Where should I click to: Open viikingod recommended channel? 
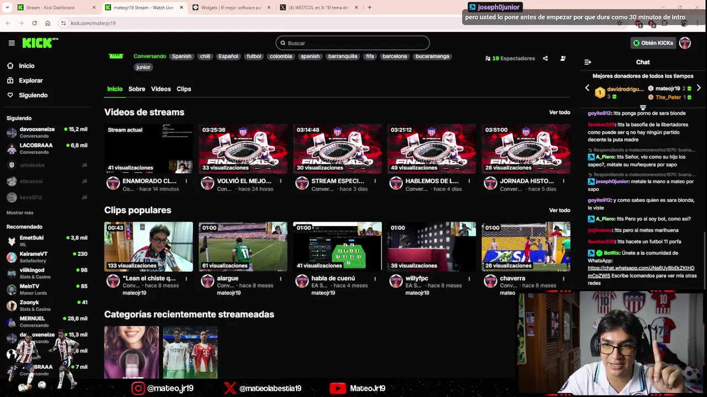pyautogui.click(x=47, y=273)
